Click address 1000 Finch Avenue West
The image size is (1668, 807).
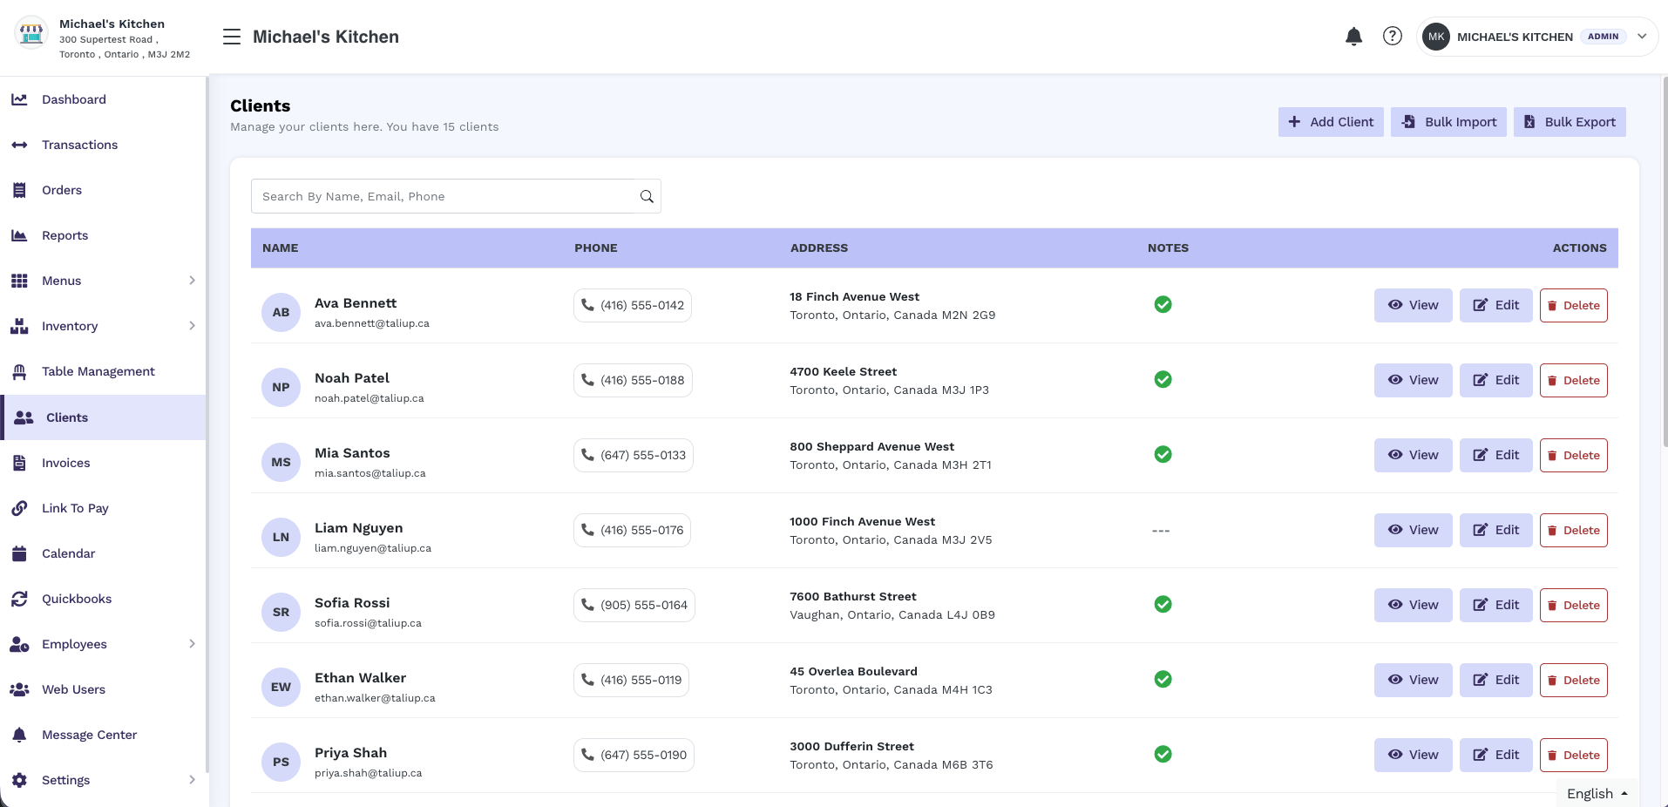[x=862, y=521]
